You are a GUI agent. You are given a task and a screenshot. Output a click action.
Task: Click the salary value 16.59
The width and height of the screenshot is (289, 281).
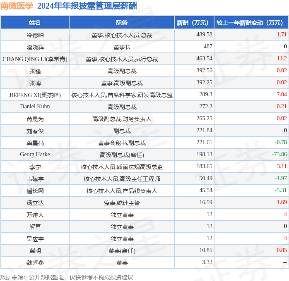pyautogui.click(x=206, y=202)
